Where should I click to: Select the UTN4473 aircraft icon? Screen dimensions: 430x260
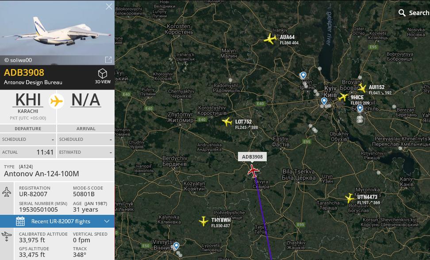349,198
